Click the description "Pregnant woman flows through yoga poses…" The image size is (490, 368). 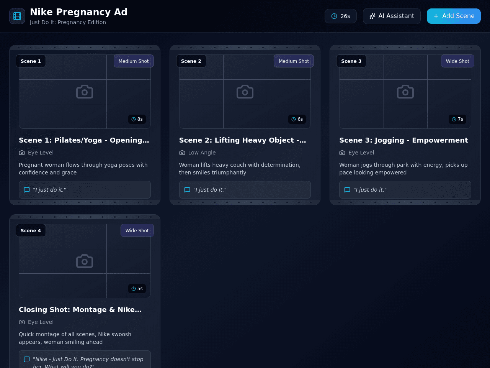(83, 169)
